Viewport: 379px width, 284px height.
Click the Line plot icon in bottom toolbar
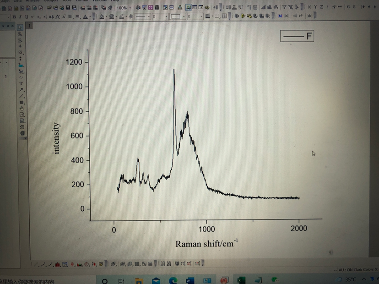tap(36, 264)
